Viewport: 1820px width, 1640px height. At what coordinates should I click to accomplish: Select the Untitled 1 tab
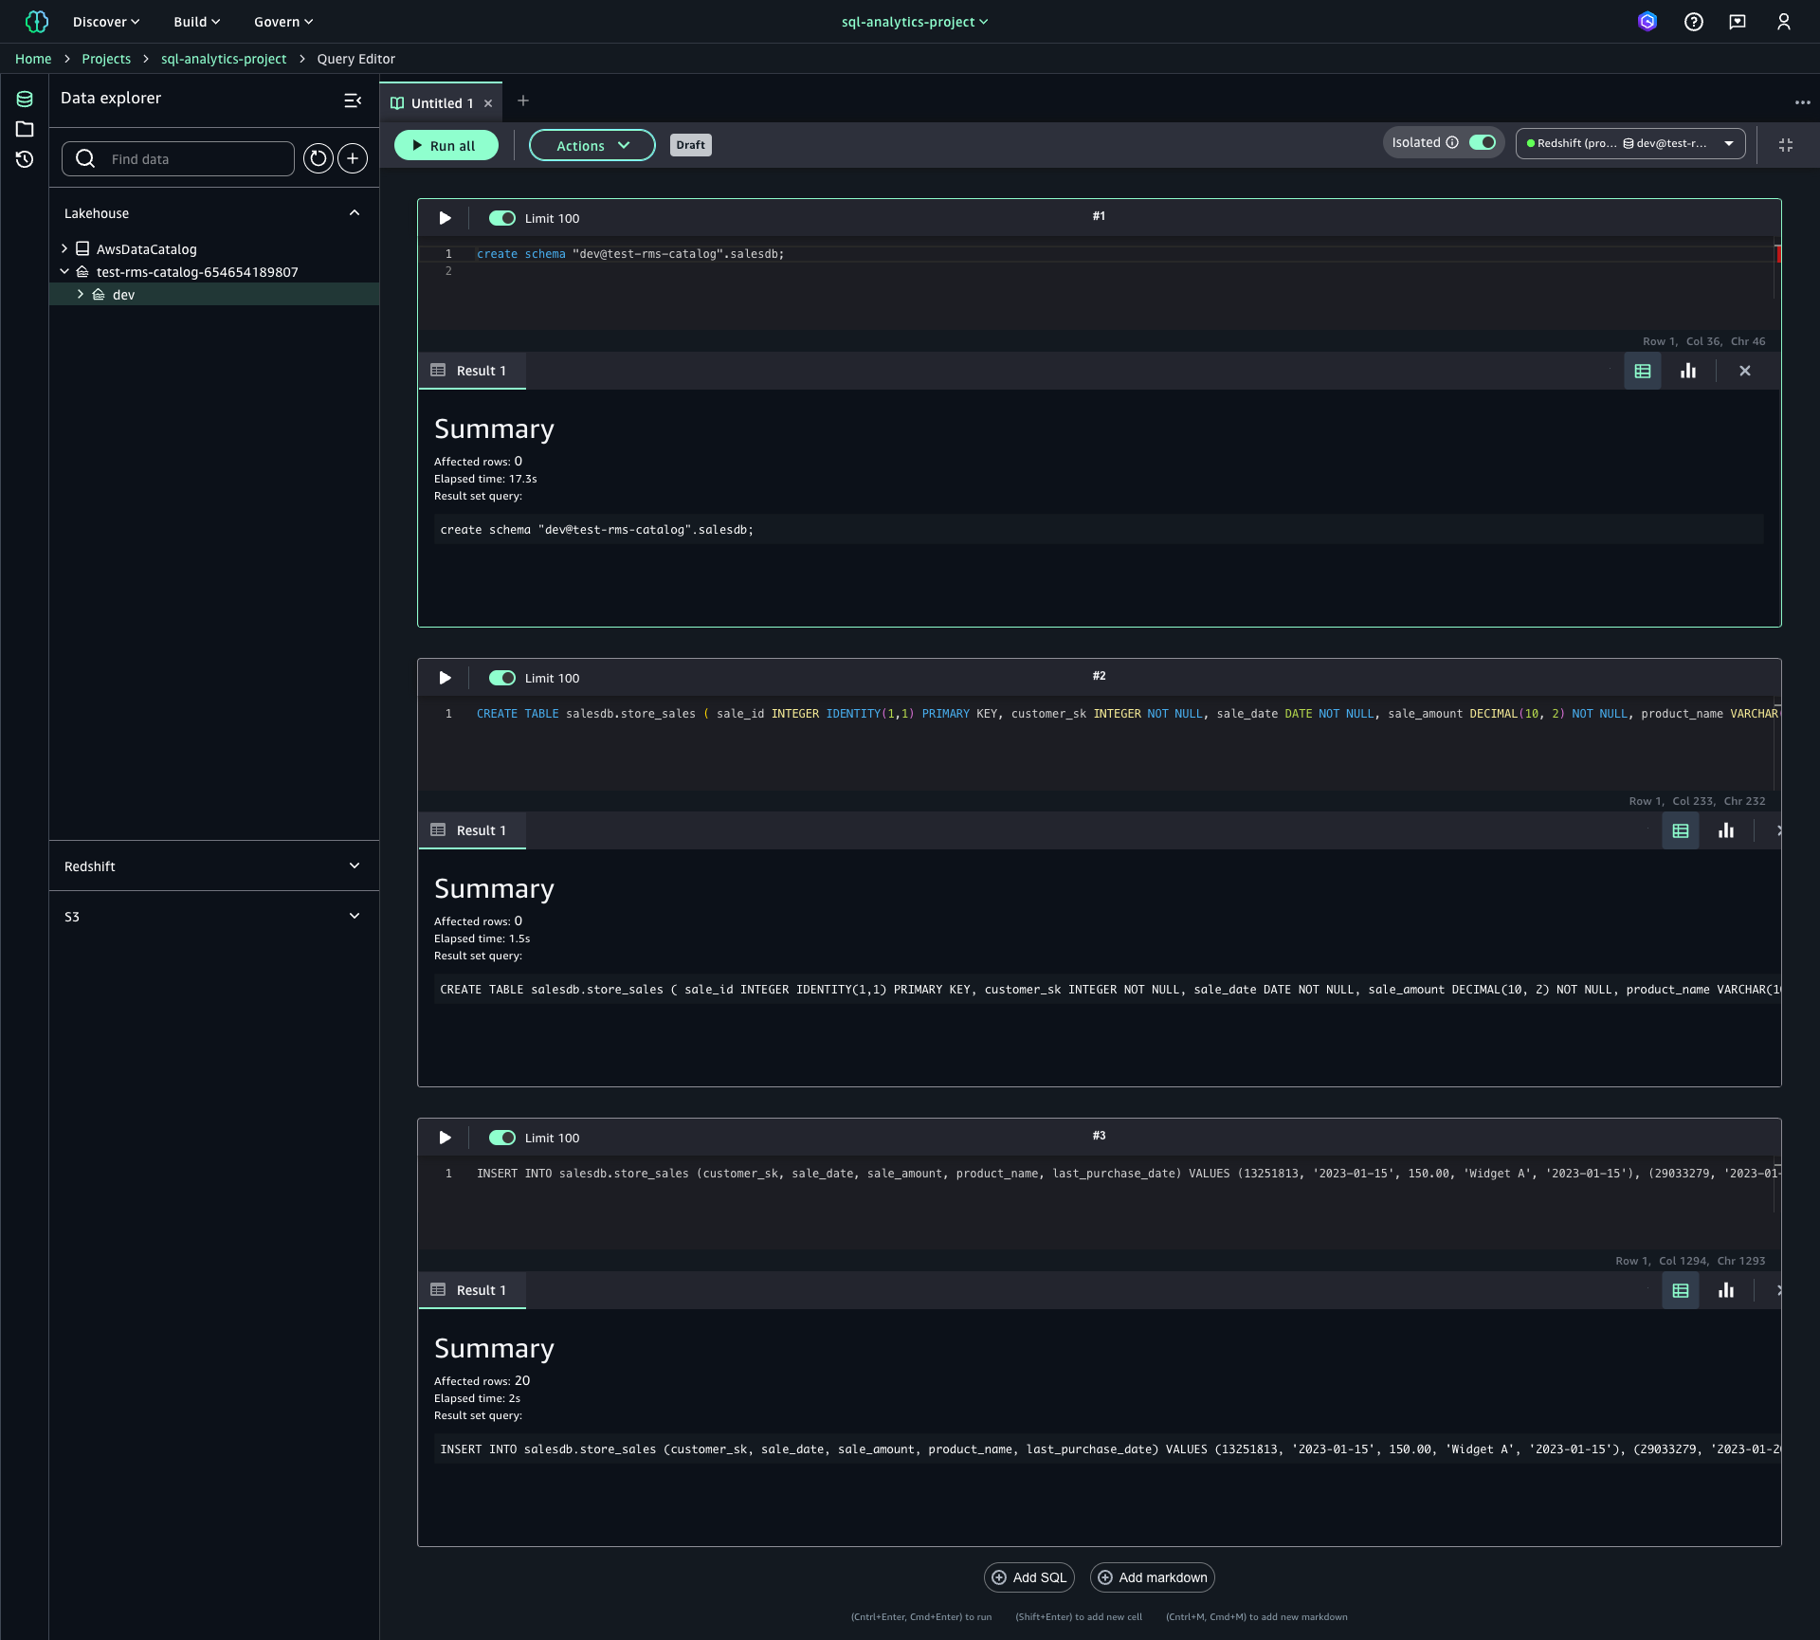click(x=442, y=103)
